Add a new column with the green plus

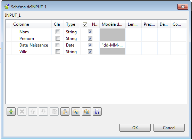point(11,112)
